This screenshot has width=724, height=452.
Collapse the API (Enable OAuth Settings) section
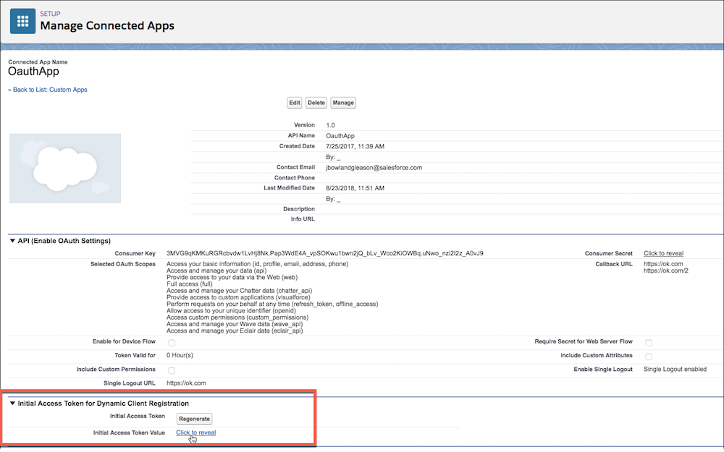12,241
